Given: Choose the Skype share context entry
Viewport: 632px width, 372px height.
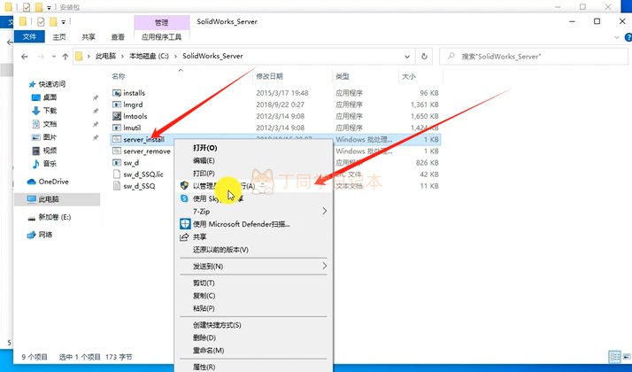Looking at the screenshot, I should 253,198.
